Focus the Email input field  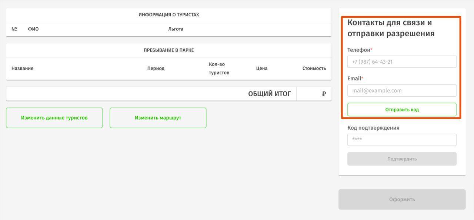402,91
